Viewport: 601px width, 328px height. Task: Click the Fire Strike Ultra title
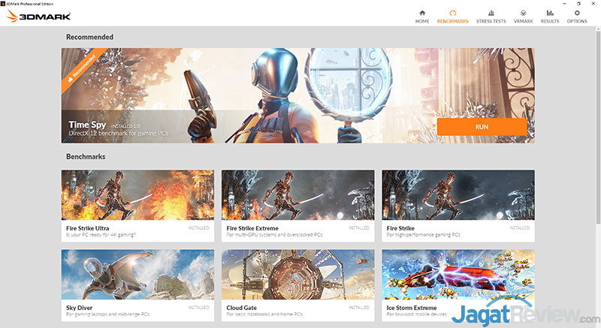click(87, 228)
